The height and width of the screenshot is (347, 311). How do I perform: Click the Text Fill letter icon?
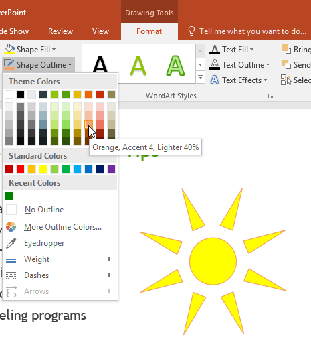215,50
